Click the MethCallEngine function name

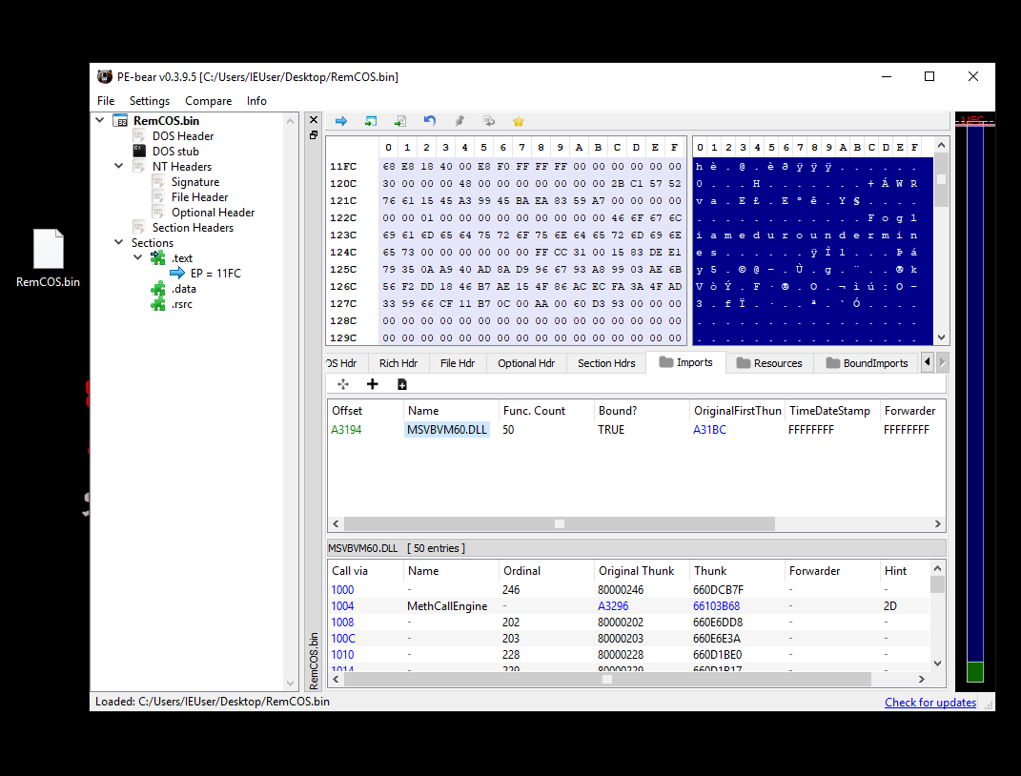(447, 606)
